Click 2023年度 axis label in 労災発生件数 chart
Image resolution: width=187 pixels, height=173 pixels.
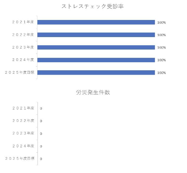tap(23, 133)
